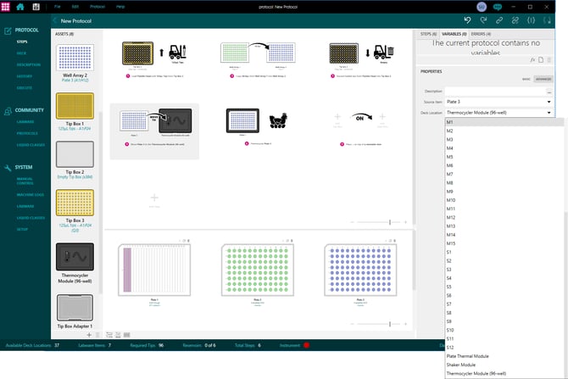
Task: Switch properties to ADVANCED mode
Action: click(x=543, y=79)
